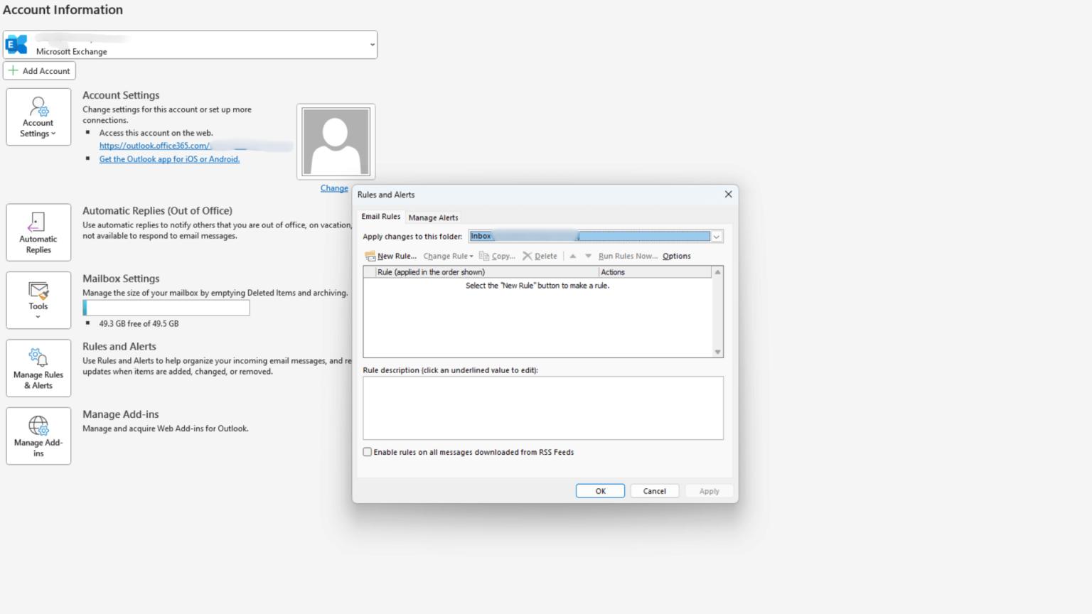Enable rules on messages downloaded from RSS Feeds
Viewport: 1092px width, 614px height.
367,452
